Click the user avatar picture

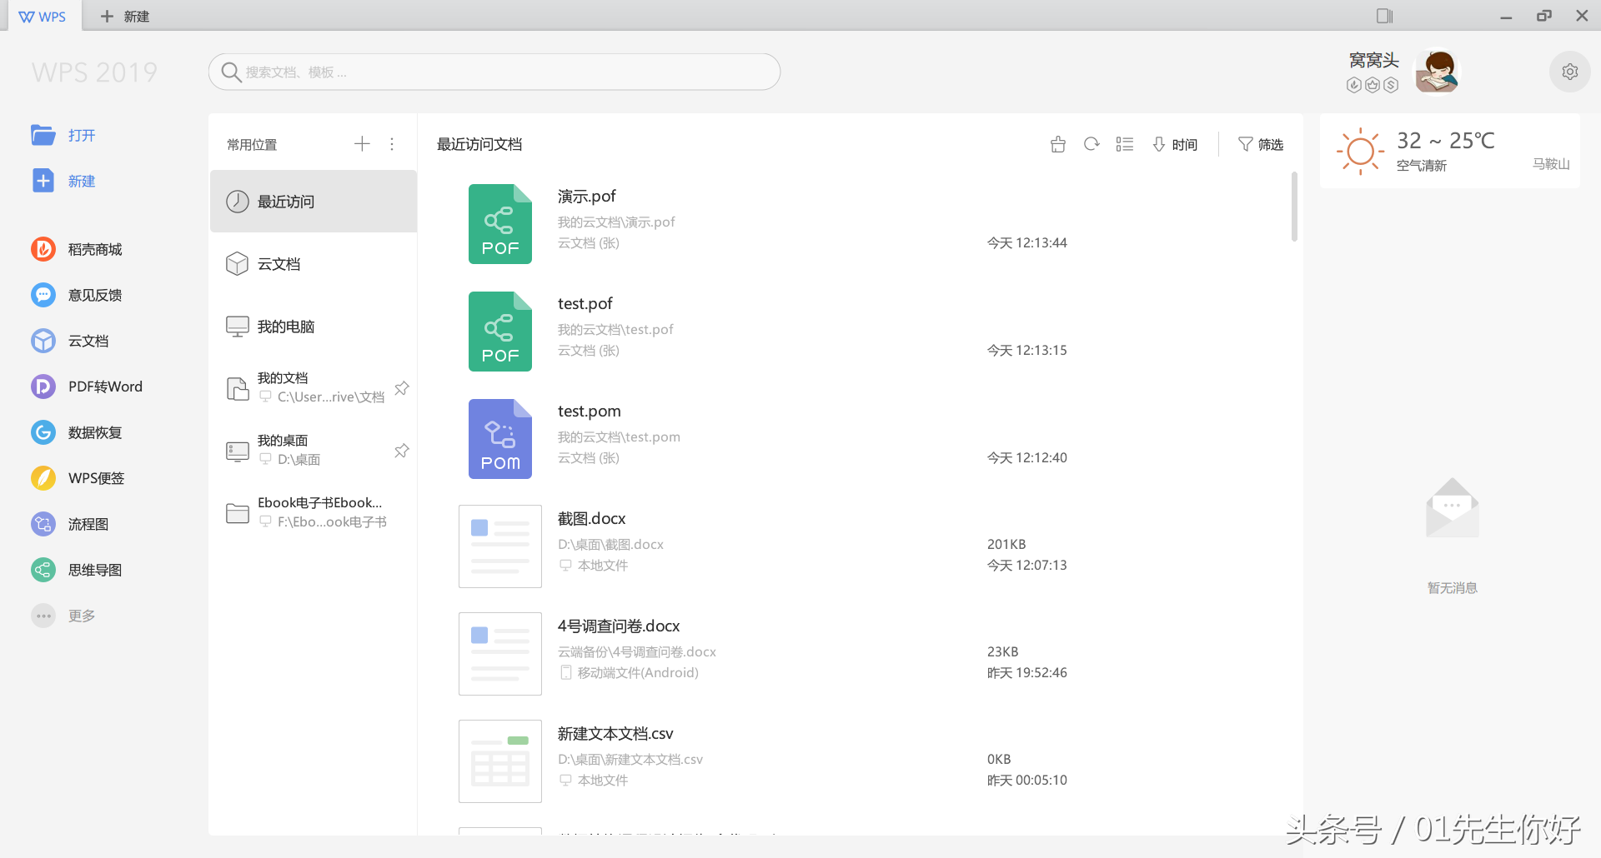click(1438, 72)
